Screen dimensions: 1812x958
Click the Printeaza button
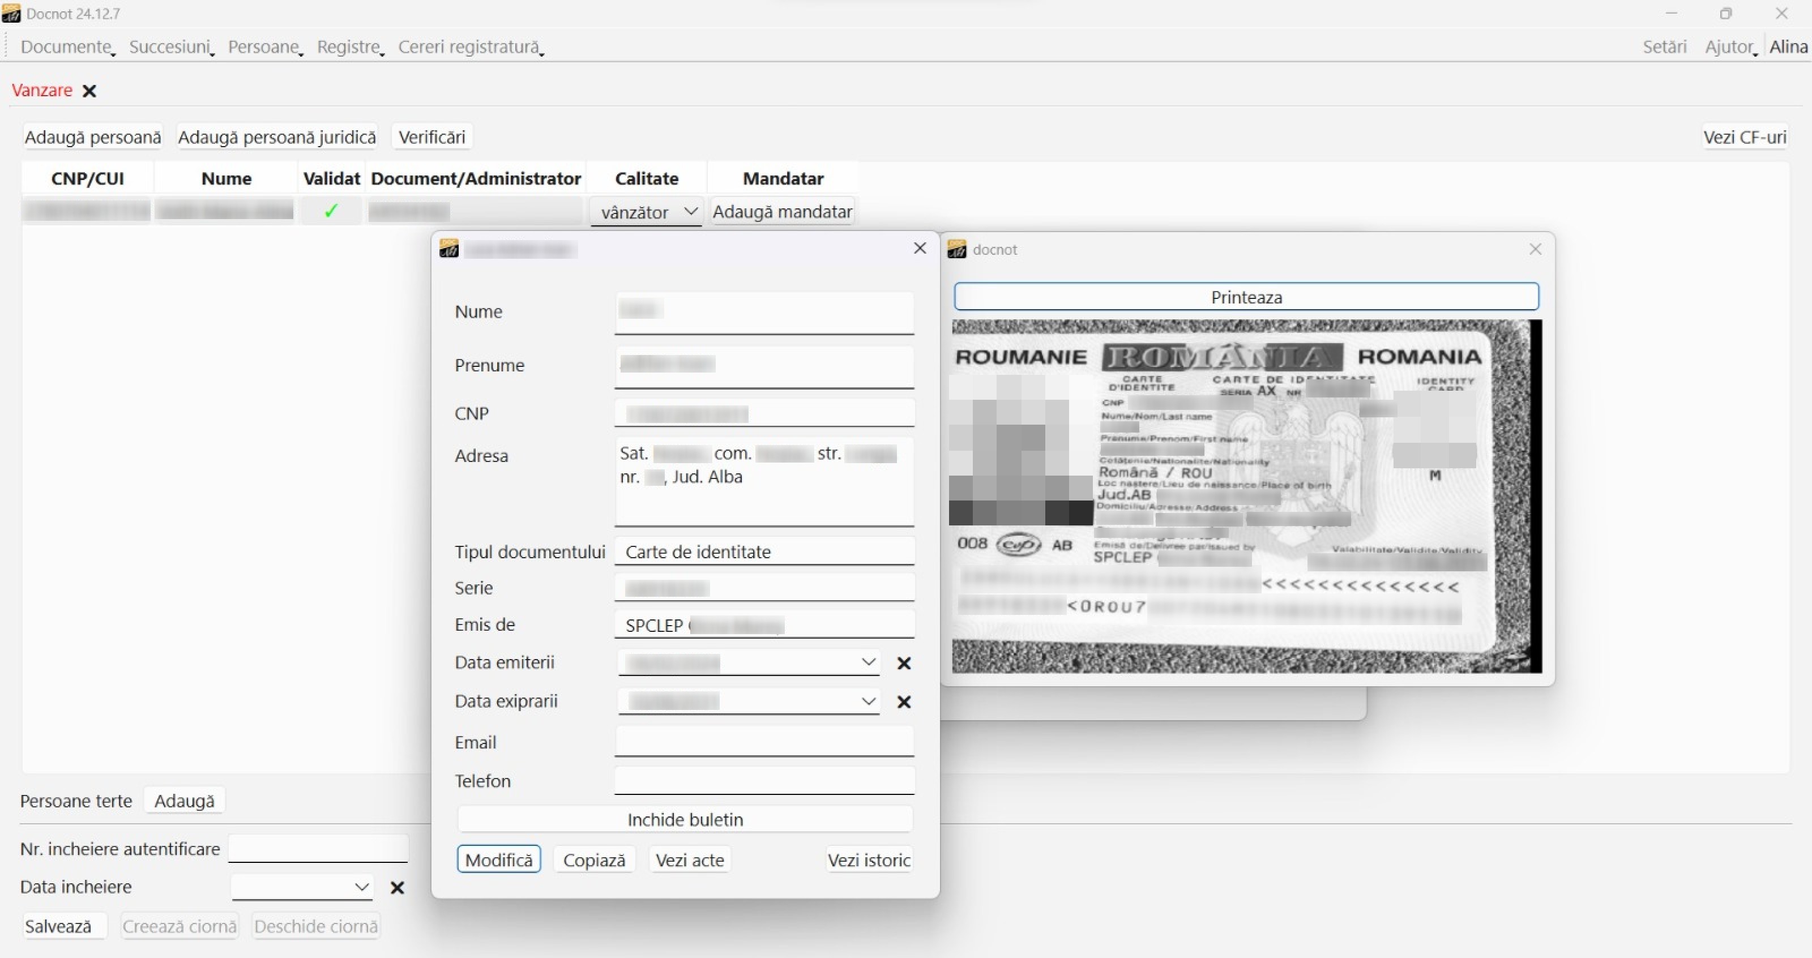pyautogui.click(x=1246, y=297)
